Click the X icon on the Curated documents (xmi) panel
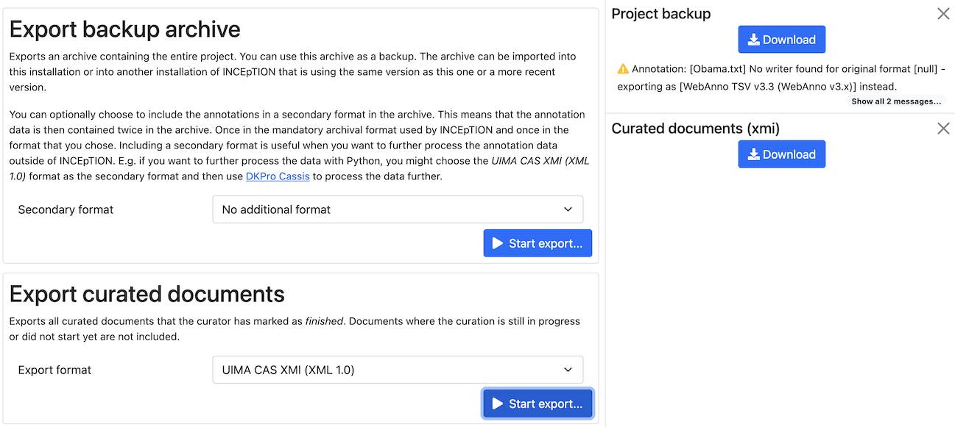The image size is (955, 427). (x=943, y=128)
